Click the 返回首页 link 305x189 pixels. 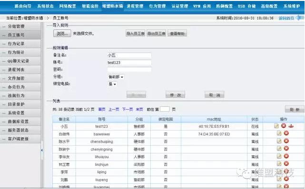point(286,18)
